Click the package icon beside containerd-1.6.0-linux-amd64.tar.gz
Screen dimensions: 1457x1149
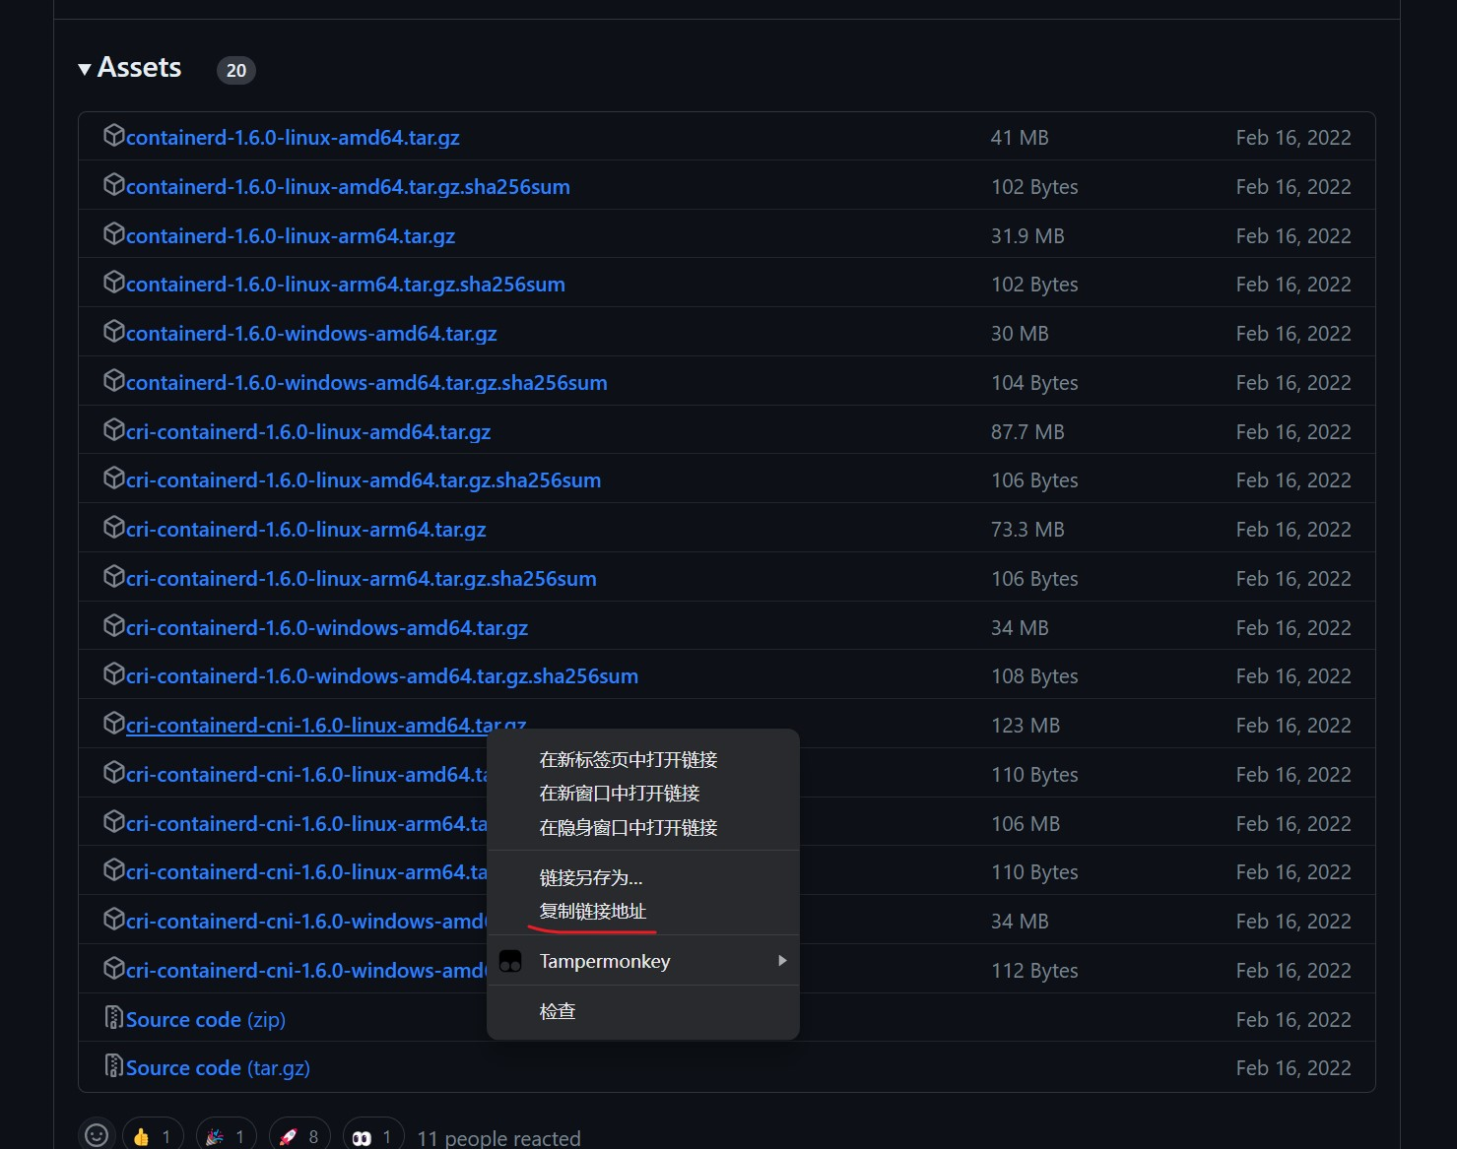[113, 136]
